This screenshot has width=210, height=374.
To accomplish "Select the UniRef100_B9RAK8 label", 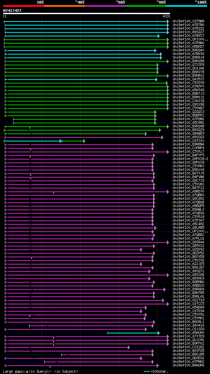I will coord(188,289).
